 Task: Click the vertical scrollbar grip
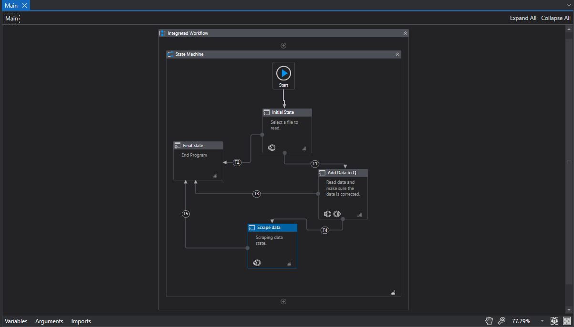coord(569,162)
